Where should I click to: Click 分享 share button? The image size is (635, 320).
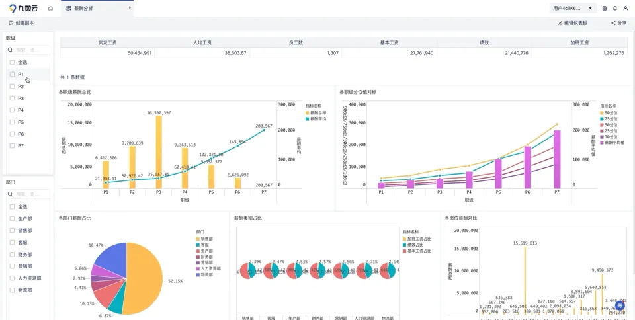pyautogui.click(x=619, y=23)
